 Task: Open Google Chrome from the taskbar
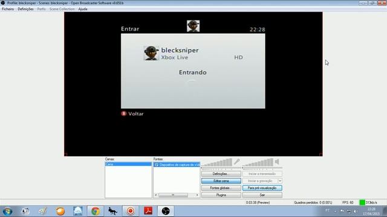(96, 211)
